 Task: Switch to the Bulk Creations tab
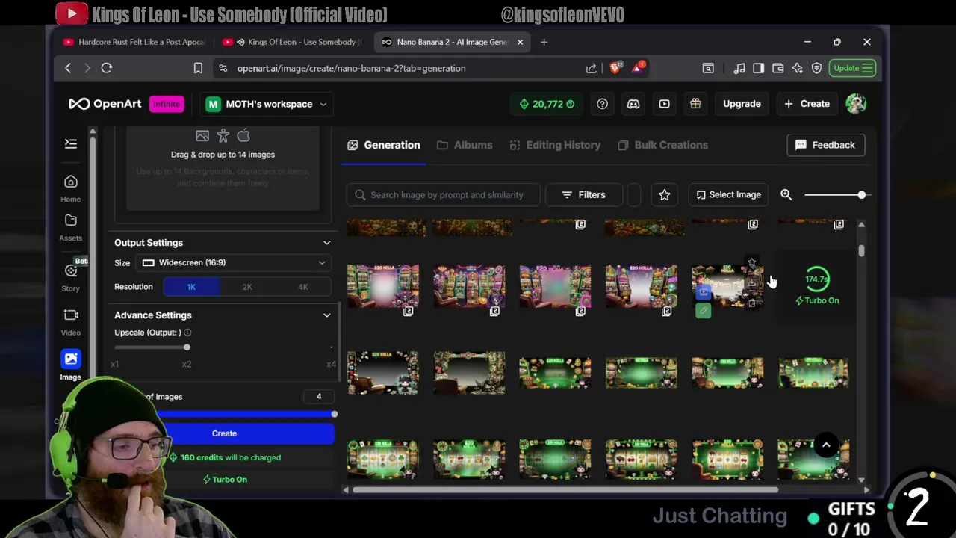point(662,145)
